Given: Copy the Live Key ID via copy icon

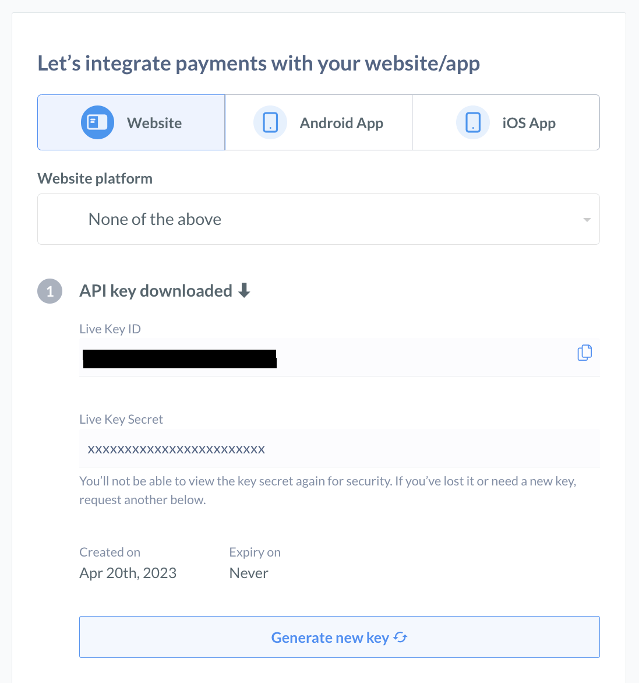Looking at the screenshot, I should pyautogui.click(x=584, y=353).
